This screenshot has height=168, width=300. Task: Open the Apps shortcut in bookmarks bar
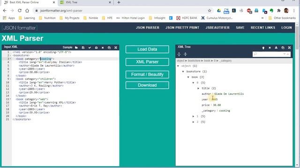[x=9, y=18]
